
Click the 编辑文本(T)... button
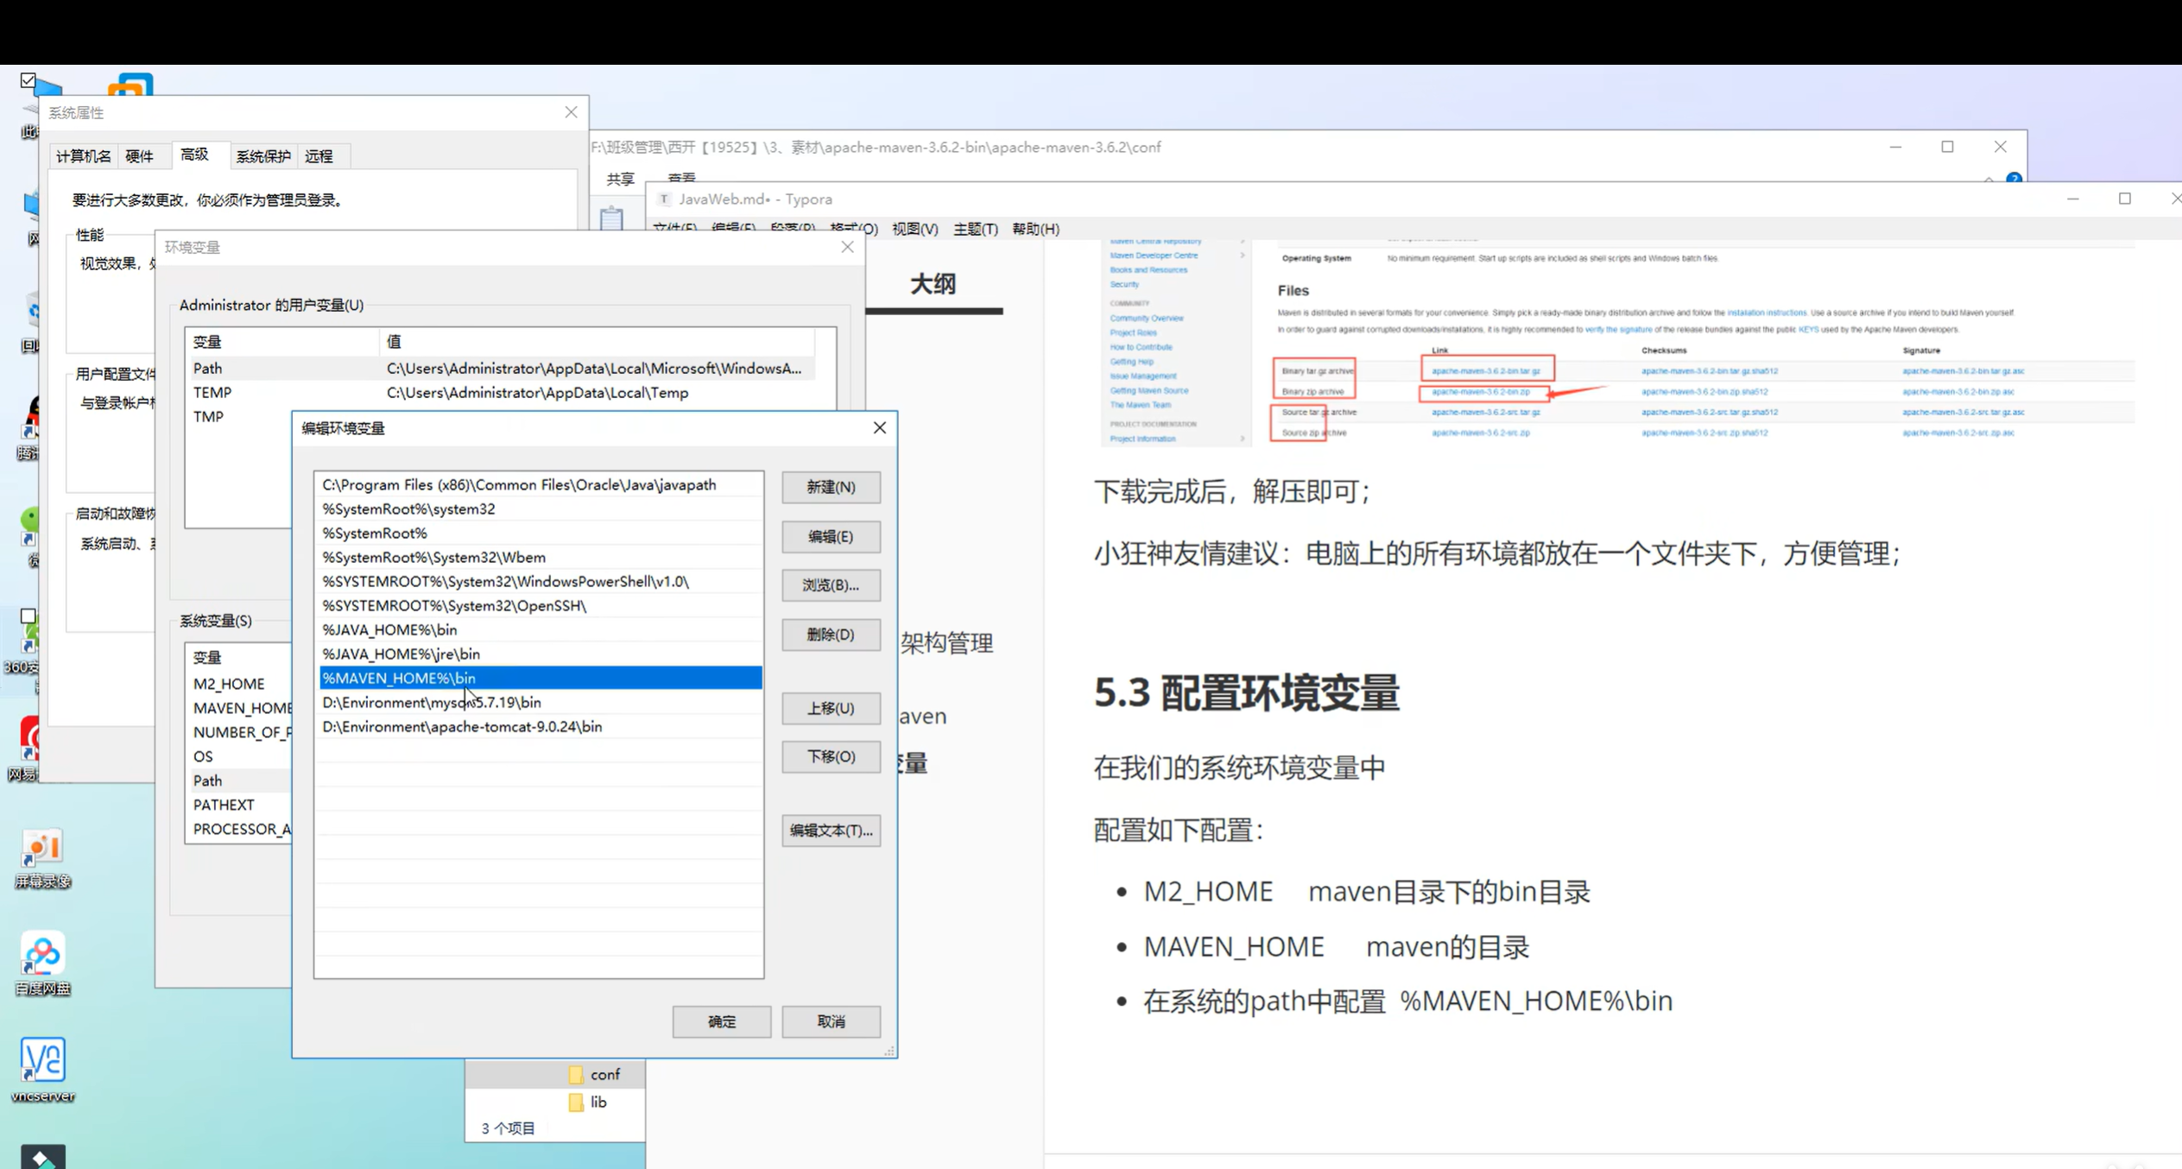[831, 831]
